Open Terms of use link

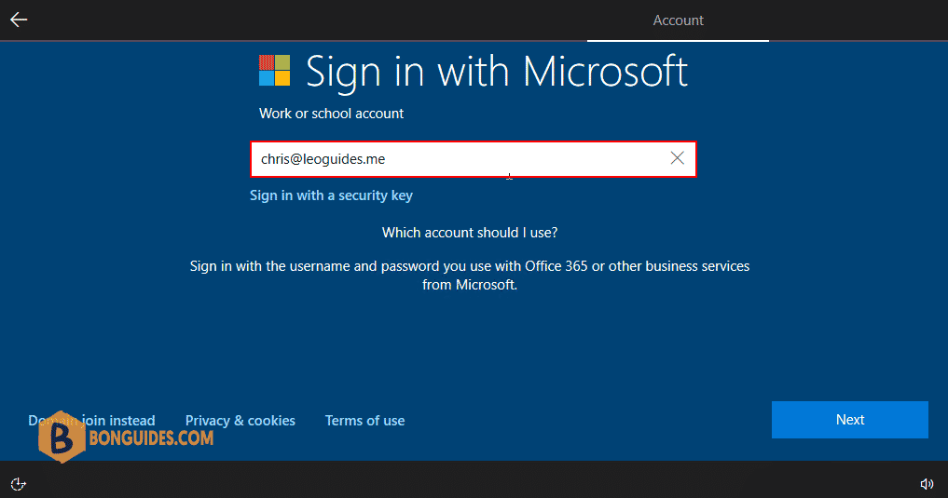pyautogui.click(x=364, y=421)
